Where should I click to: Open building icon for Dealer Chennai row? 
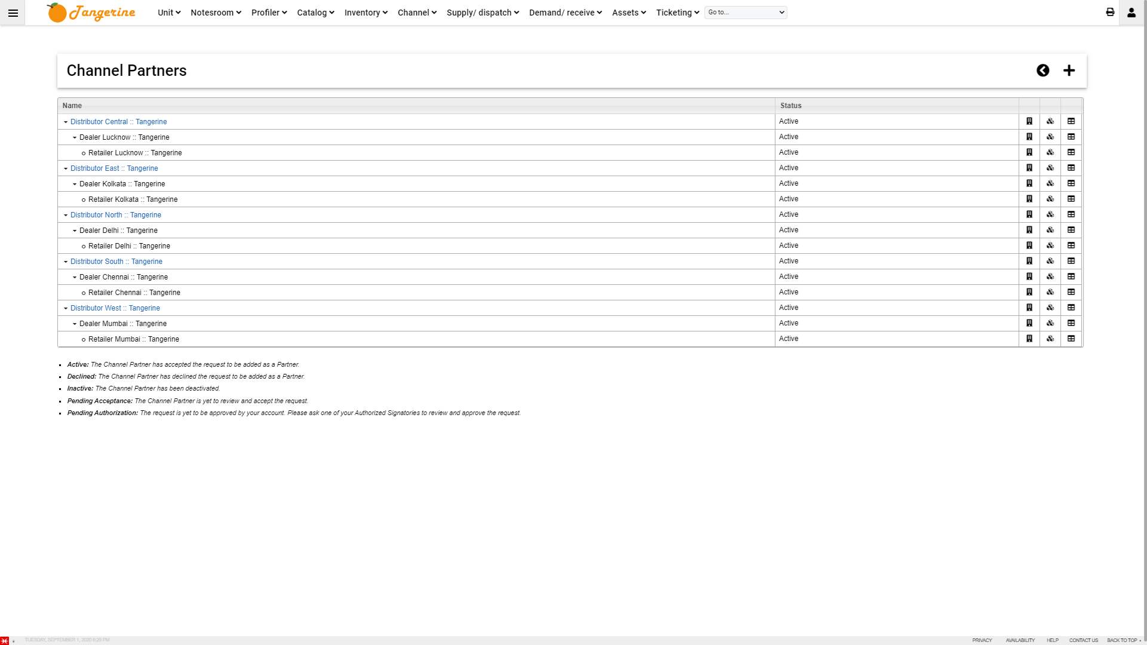(x=1029, y=277)
